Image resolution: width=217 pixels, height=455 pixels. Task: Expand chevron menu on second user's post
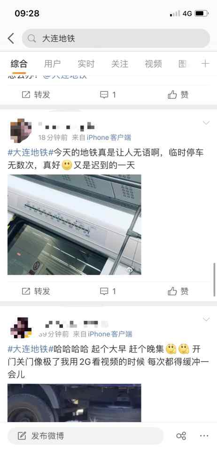click(x=206, y=319)
